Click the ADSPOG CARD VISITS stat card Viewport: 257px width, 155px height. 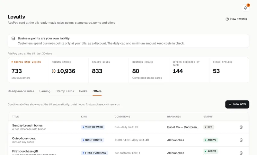coord(28,70)
